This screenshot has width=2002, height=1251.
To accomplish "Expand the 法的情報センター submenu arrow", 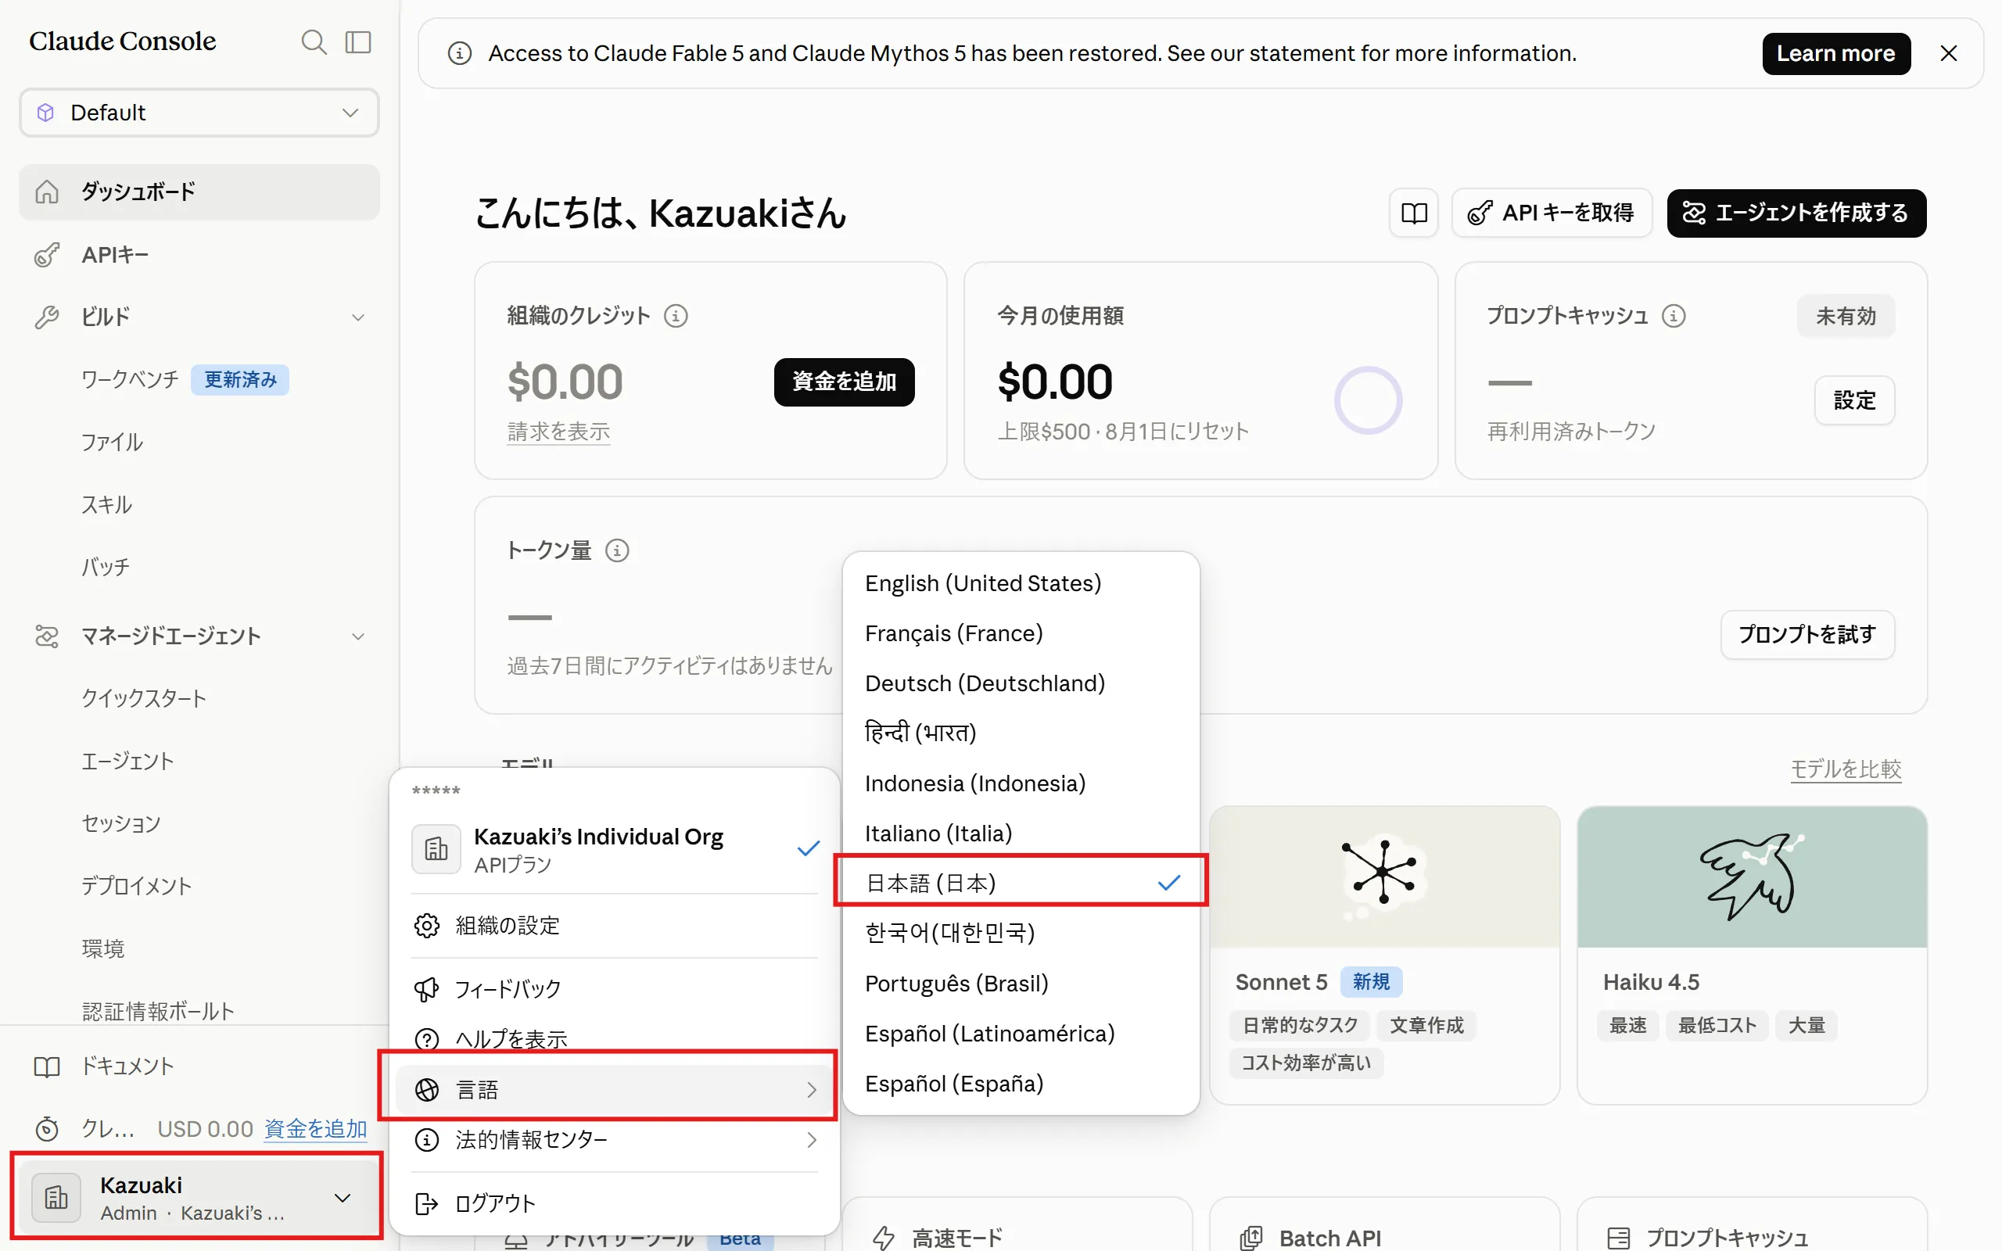I will [x=812, y=1140].
